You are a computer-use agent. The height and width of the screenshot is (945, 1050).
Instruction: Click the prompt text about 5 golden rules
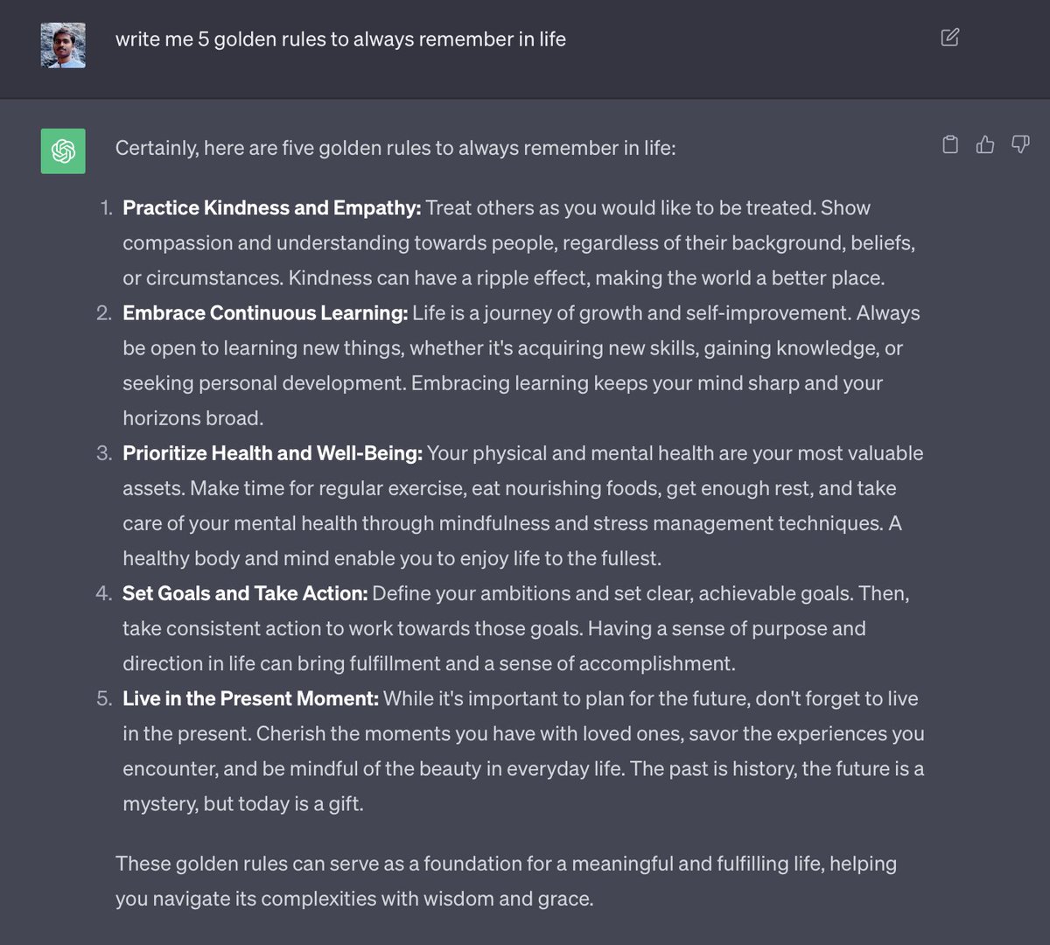coord(340,39)
